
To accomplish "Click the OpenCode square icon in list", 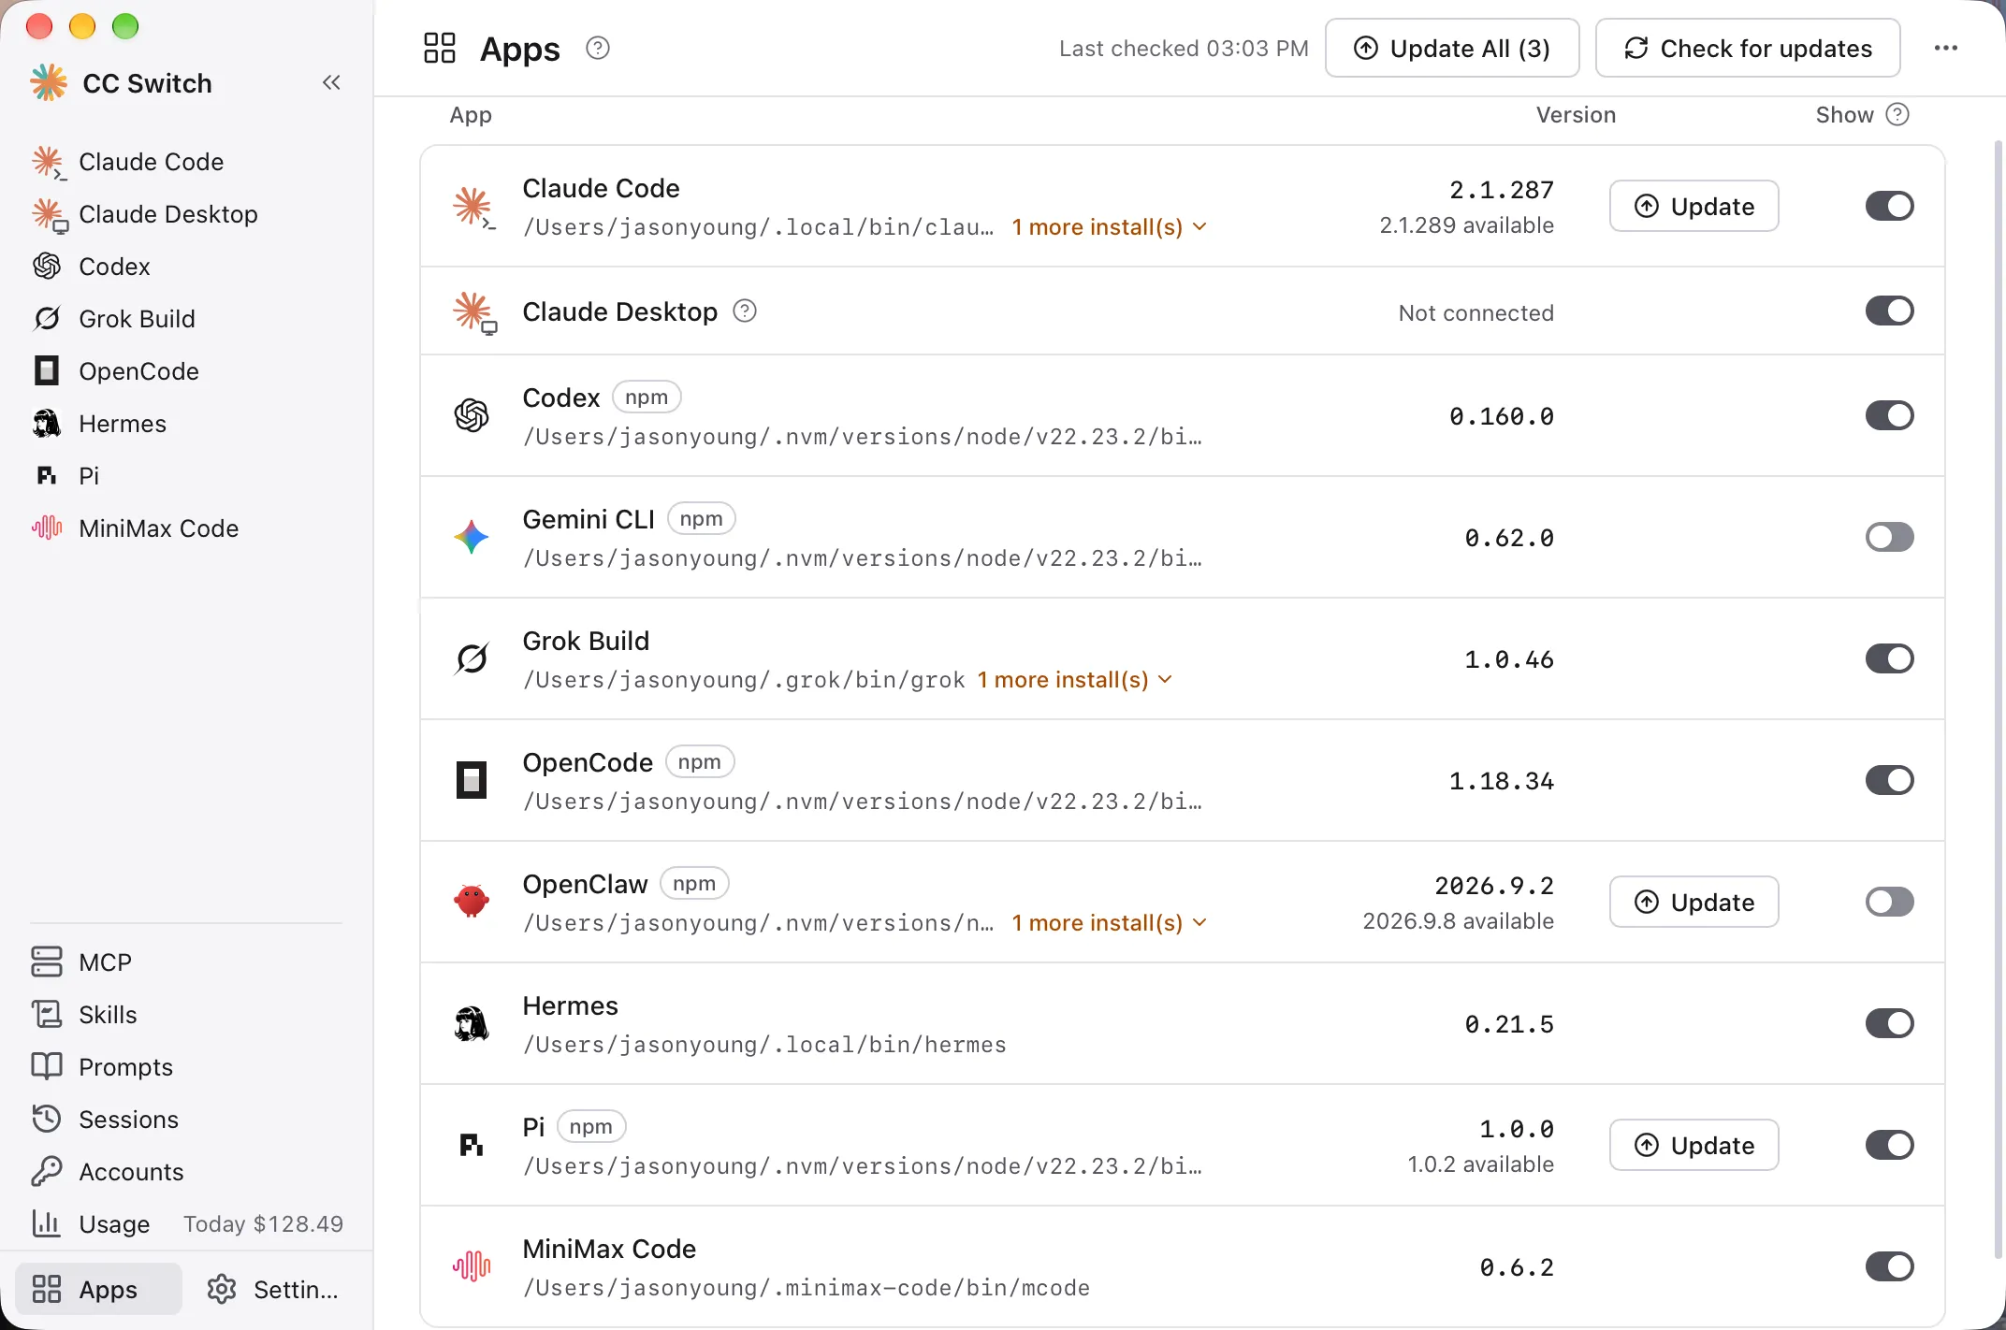I will point(472,780).
